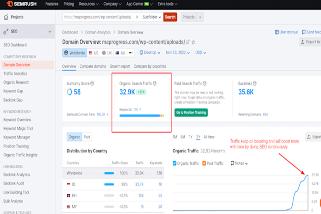Open Pricing menu item
Screen dimensions: 321x214
tap(69, 4)
